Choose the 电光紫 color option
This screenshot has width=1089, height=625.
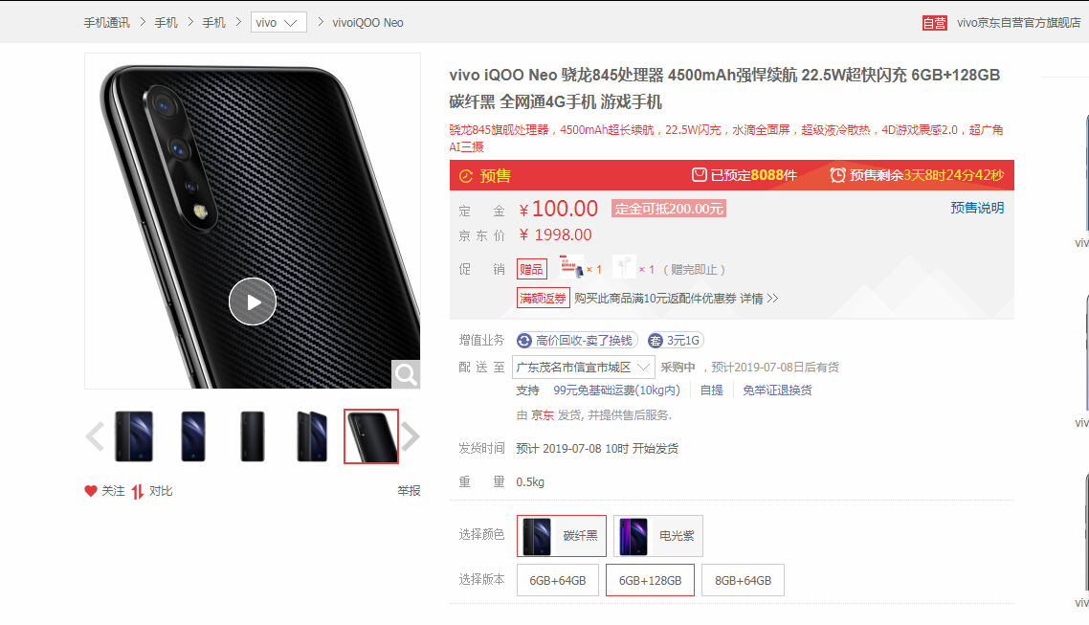pos(658,536)
